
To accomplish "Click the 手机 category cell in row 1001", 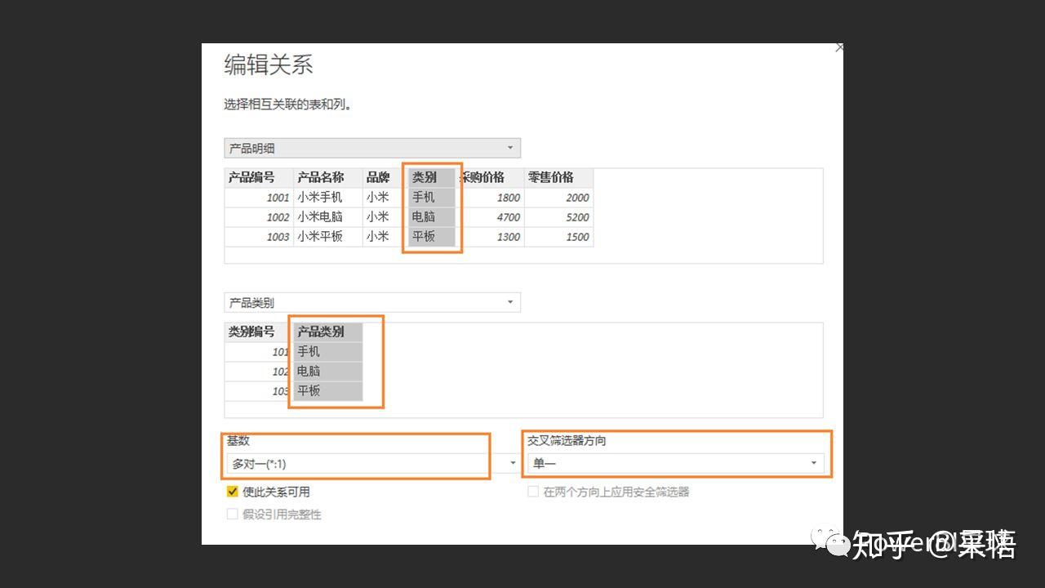I will coord(432,198).
